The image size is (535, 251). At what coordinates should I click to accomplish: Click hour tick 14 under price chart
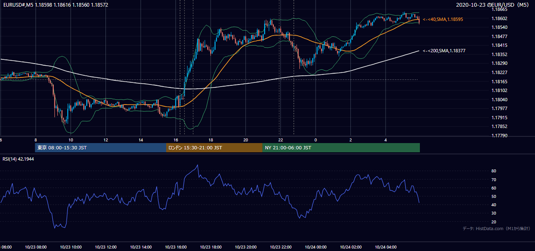(x=141, y=140)
